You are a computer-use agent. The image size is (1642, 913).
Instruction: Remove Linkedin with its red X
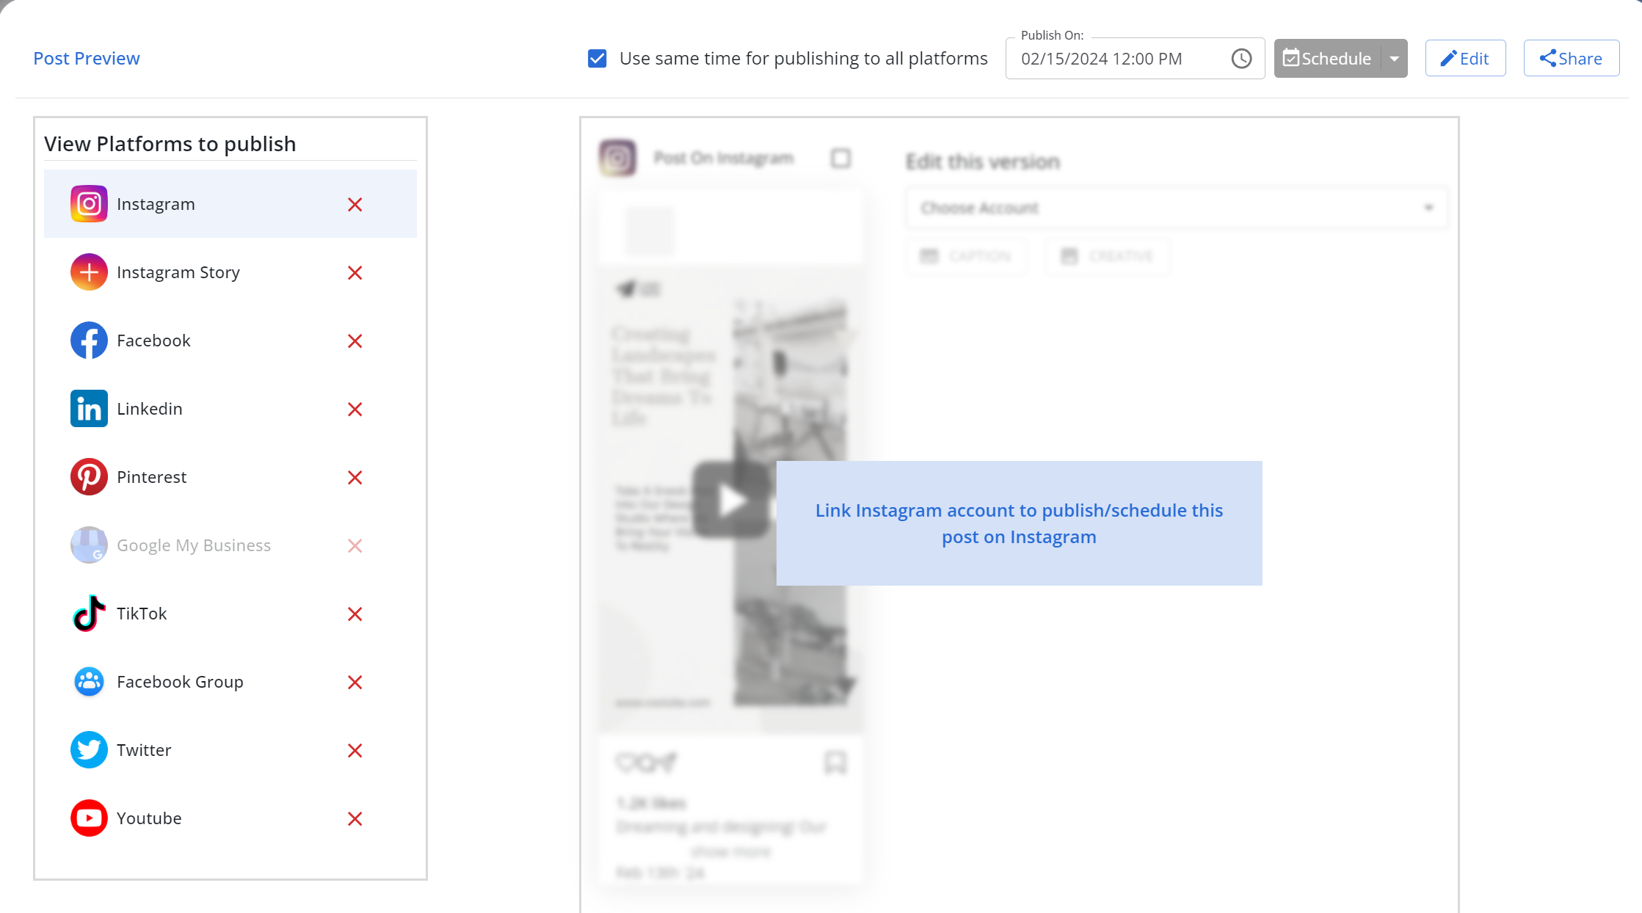click(x=355, y=410)
